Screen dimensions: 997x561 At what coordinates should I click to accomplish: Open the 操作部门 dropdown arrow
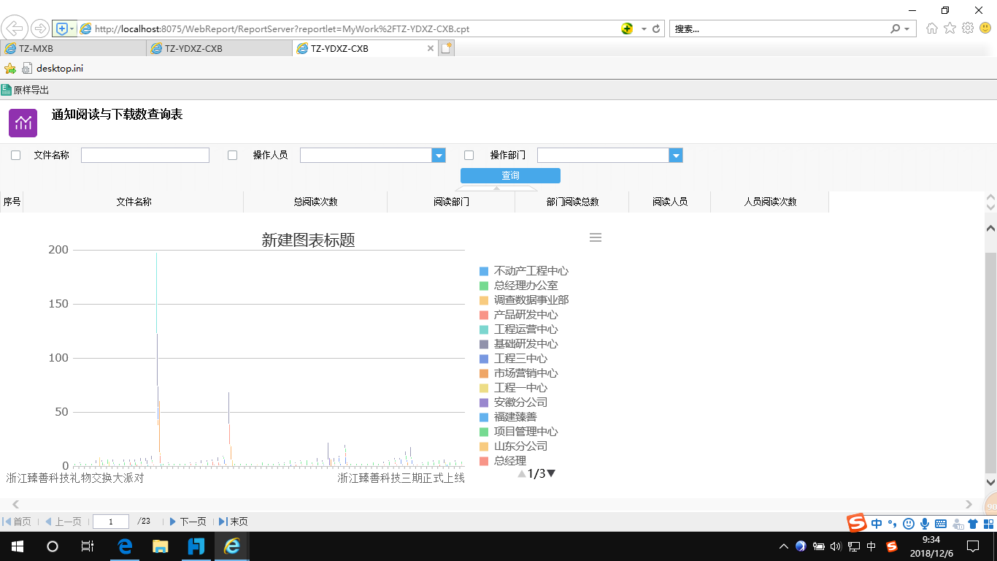coord(676,156)
